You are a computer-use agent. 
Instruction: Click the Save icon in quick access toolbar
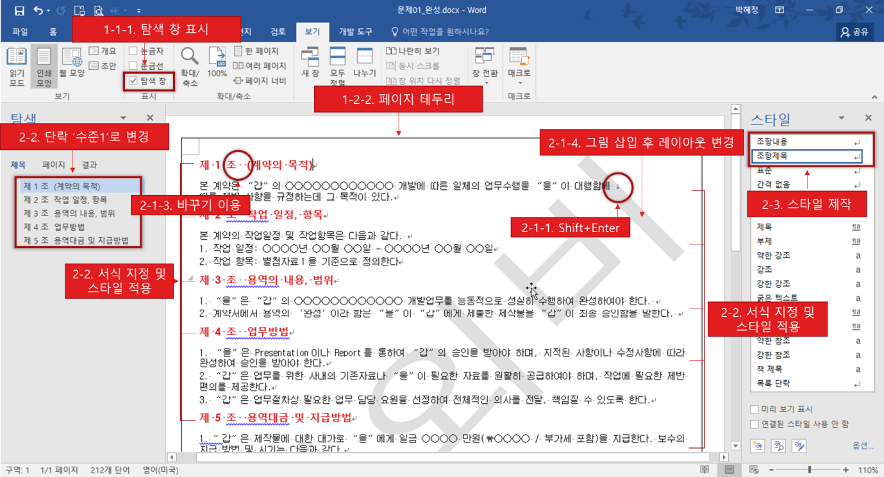click(19, 11)
